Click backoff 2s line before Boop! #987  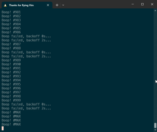click(26, 40)
